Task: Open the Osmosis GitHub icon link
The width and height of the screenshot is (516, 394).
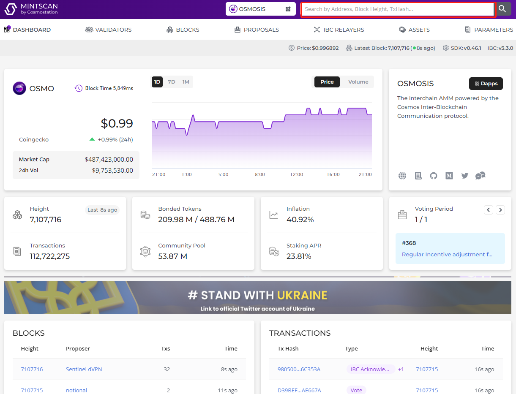Action: point(434,176)
